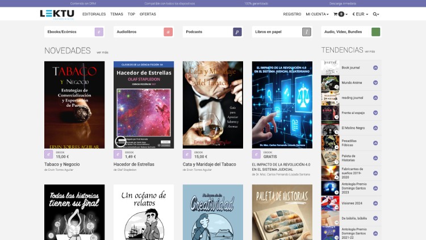
Task: Open the EDITORIALES menu
Action: click(x=94, y=14)
